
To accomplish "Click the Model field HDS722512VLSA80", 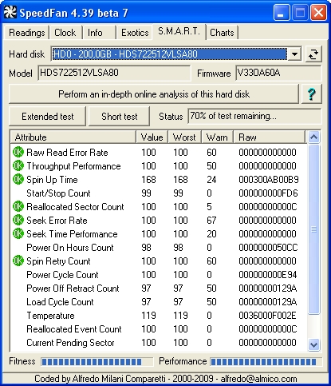I will 114,73.
